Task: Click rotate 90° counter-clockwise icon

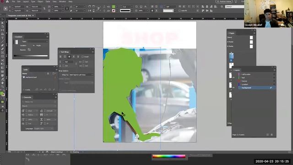Action: tap(93, 6)
